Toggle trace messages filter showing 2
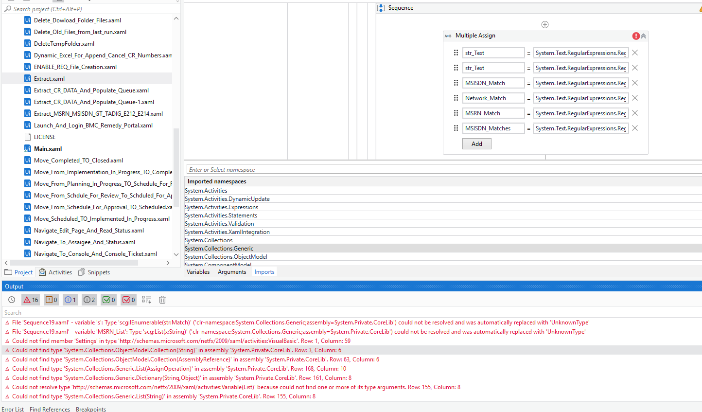The image size is (702, 412). (x=89, y=300)
